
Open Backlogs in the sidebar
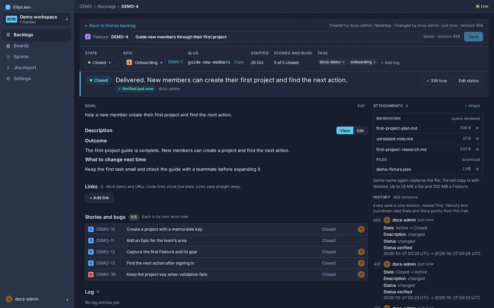point(37,35)
